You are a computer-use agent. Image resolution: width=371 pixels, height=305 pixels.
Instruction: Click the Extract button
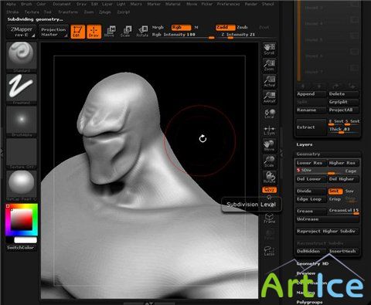click(x=311, y=127)
